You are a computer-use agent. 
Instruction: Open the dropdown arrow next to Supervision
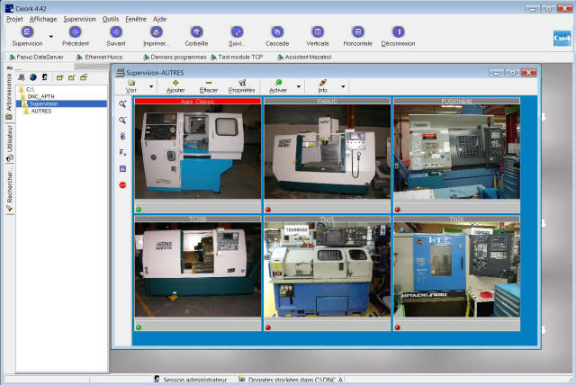(x=51, y=37)
